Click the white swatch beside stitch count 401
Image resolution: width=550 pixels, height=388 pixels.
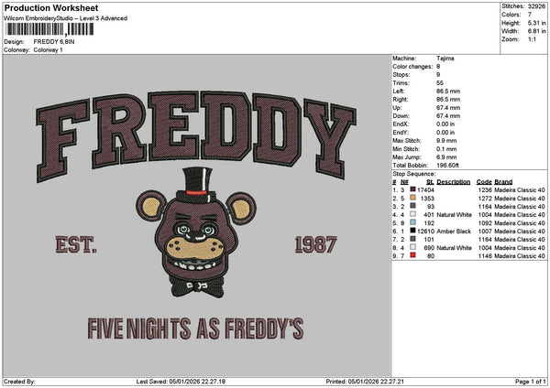[412, 214]
